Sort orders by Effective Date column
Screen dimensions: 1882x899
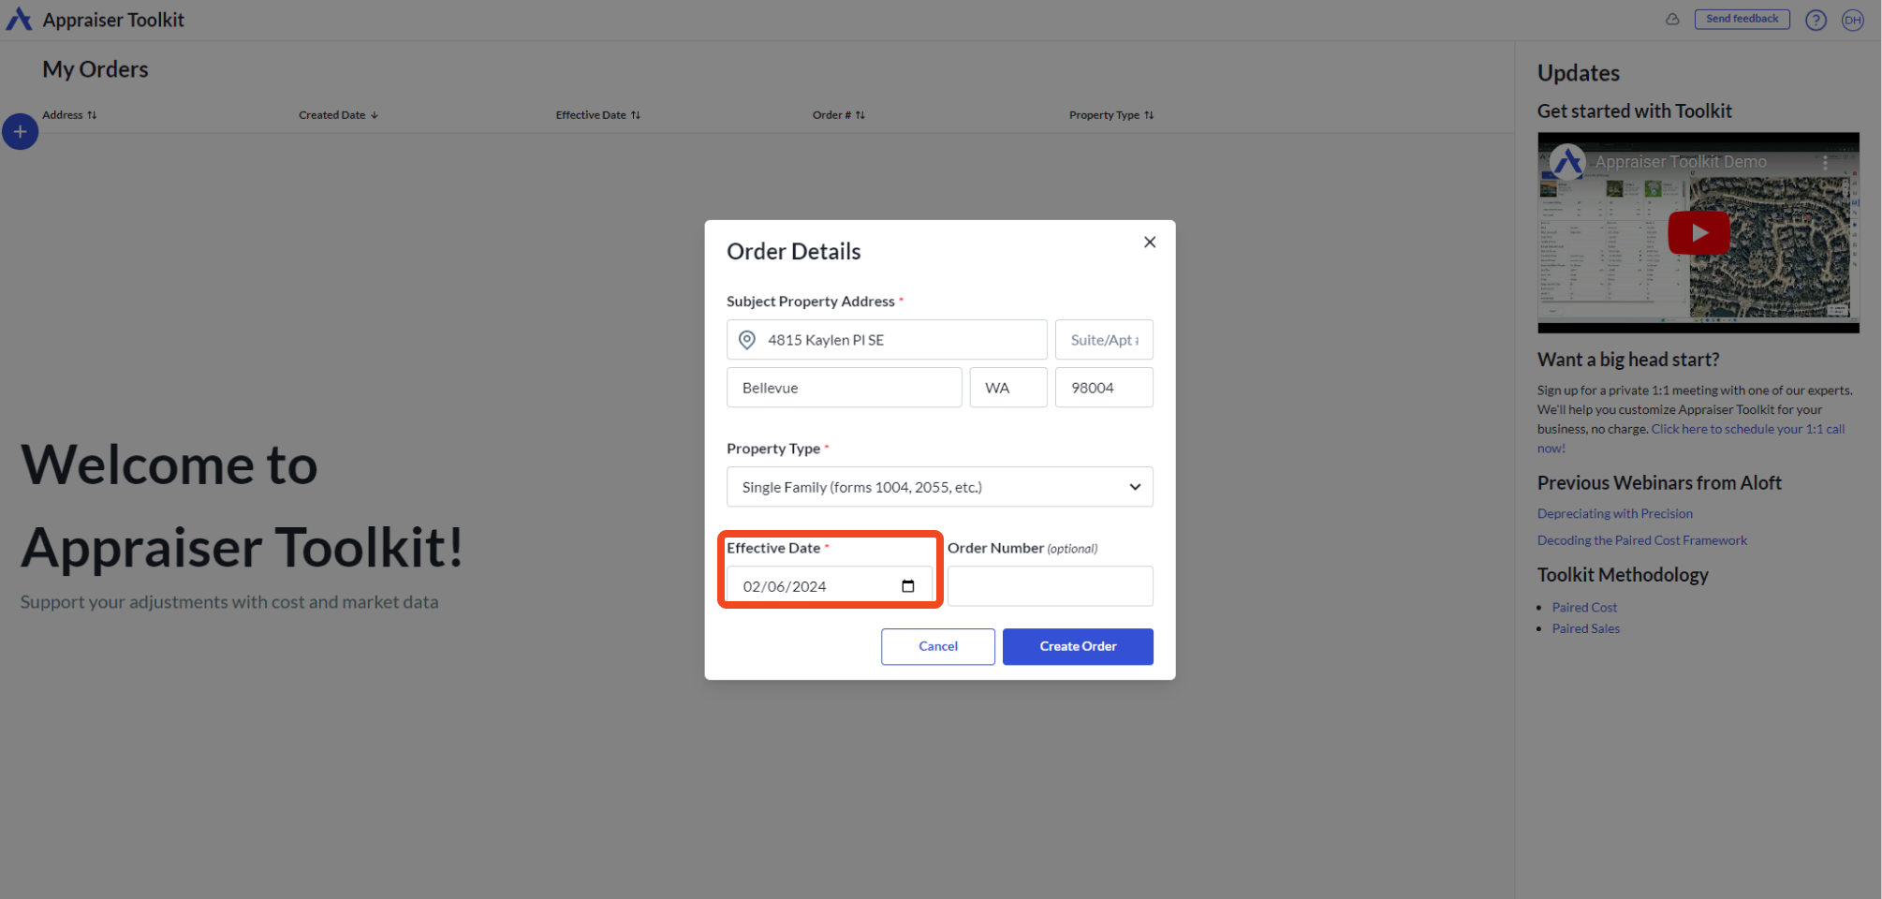(597, 115)
